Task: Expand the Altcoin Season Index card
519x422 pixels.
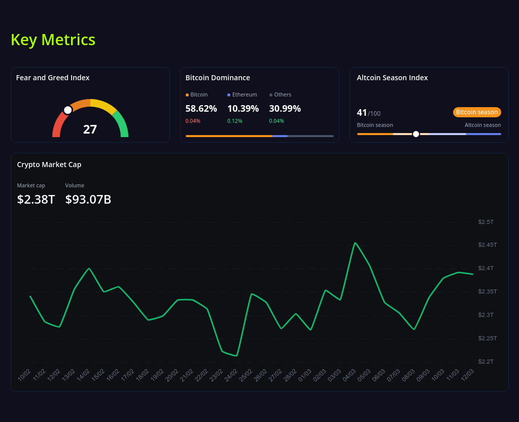Action: click(392, 77)
